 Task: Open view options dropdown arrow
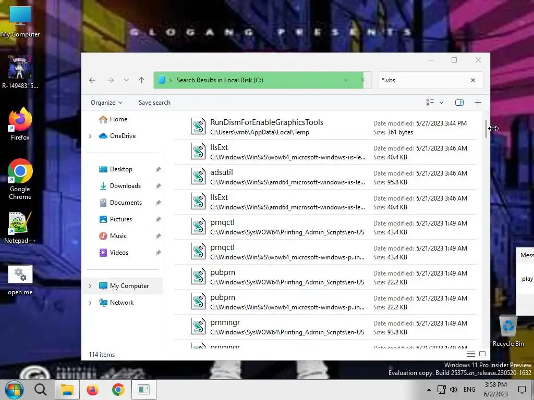[x=441, y=103]
